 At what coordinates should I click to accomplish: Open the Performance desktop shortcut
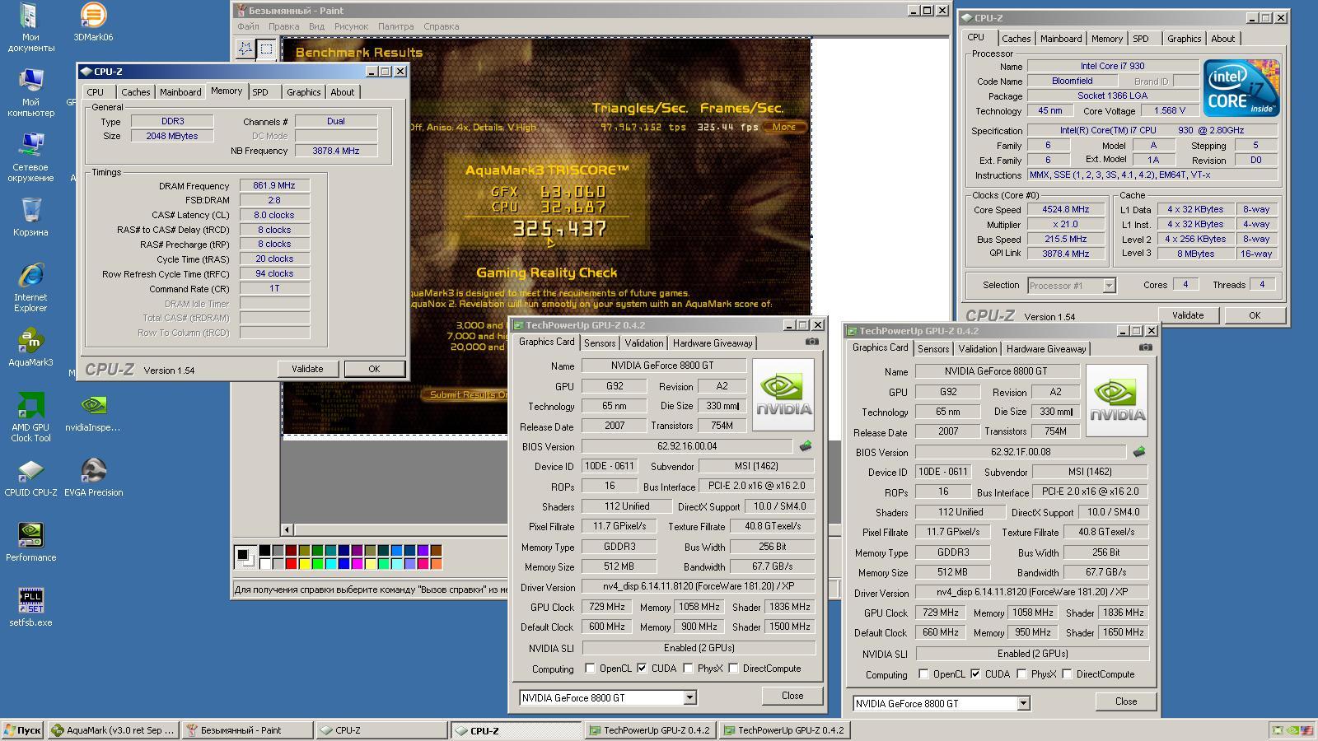(30, 543)
